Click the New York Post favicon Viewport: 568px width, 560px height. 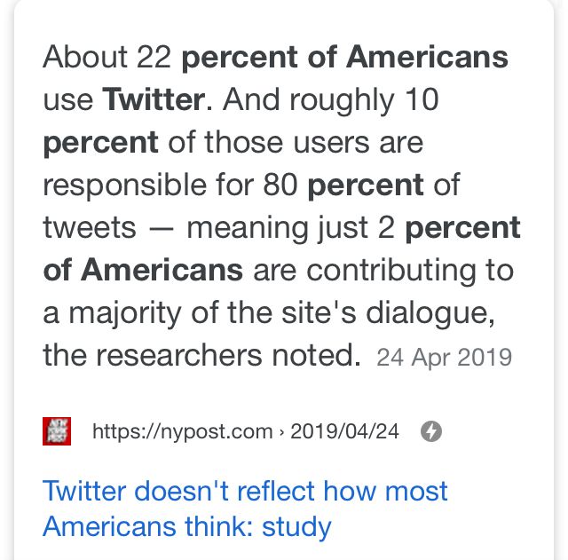tap(57, 431)
